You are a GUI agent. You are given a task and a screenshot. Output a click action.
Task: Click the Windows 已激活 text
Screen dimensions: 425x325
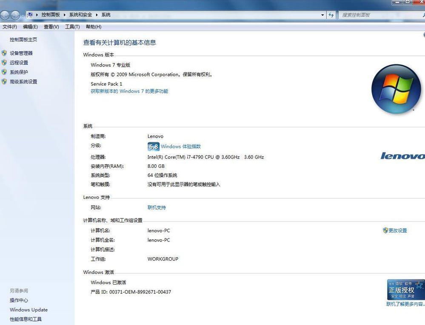[108, 282]
